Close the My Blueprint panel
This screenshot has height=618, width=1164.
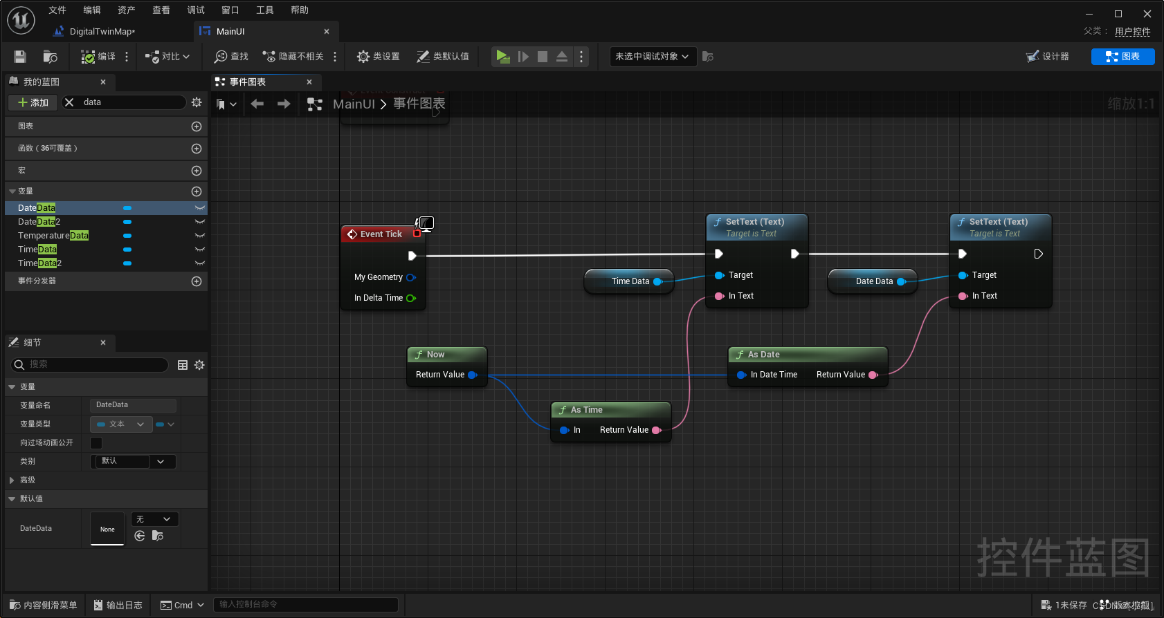click(x=103, y=82)
